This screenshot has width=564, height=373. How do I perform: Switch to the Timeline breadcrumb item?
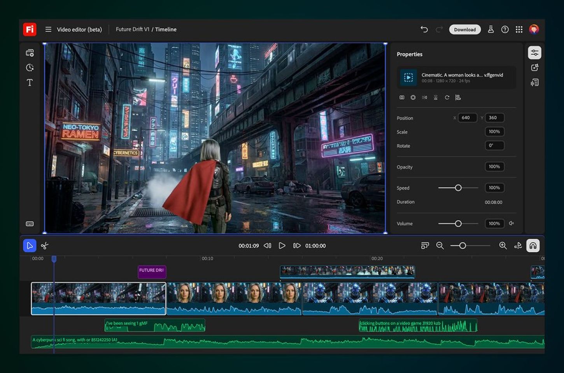166,29
